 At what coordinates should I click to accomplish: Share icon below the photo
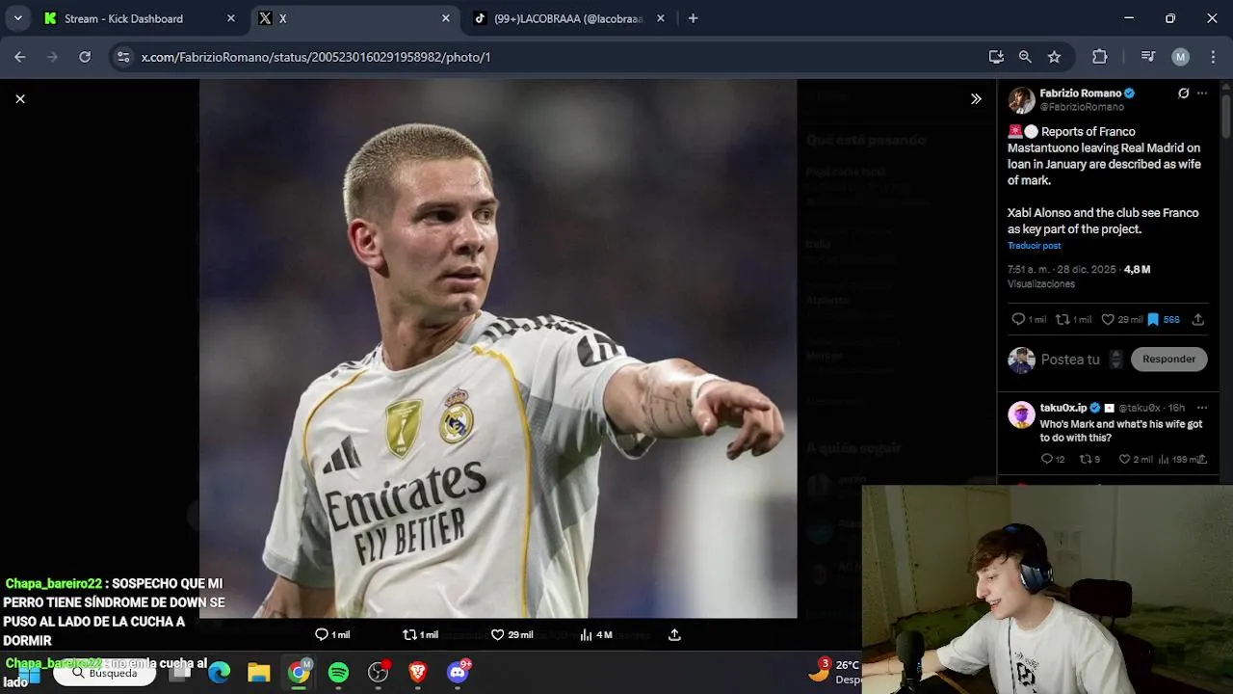point(674,634)
